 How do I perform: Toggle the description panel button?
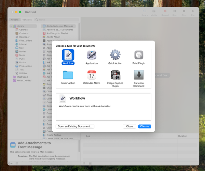coord(17,163)
